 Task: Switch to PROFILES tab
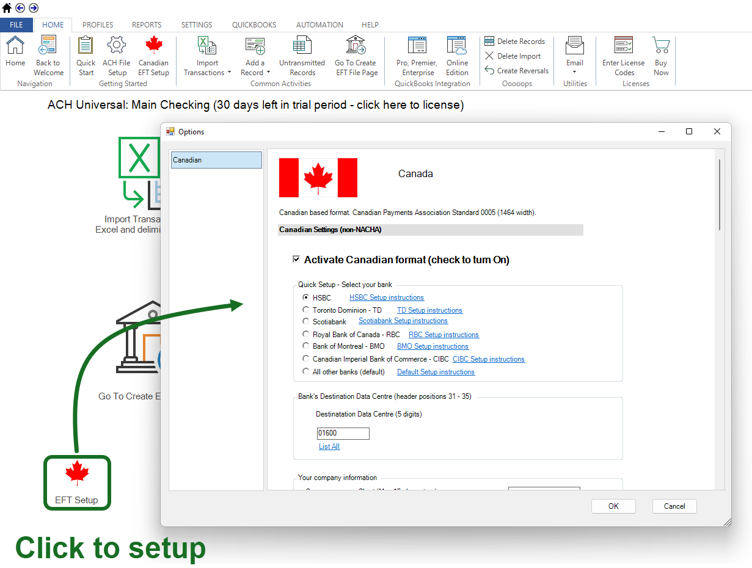[x=98, y=25]
